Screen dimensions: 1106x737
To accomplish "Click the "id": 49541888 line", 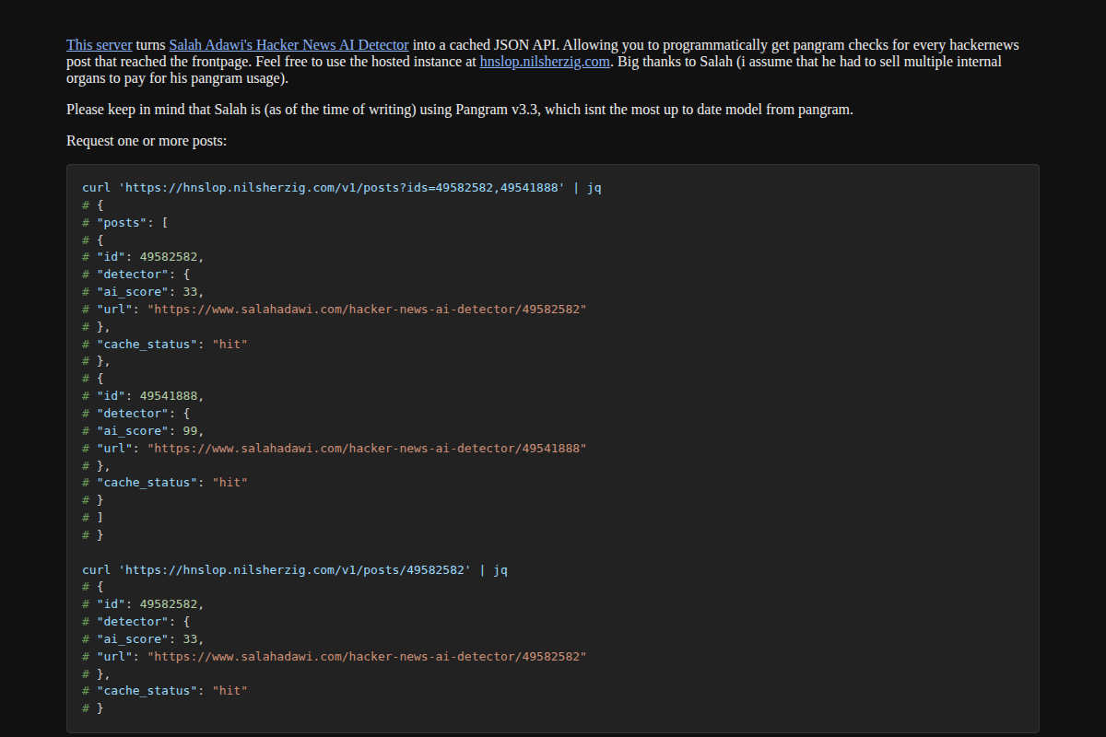I will pyautogui.click(x=143, y=395).
